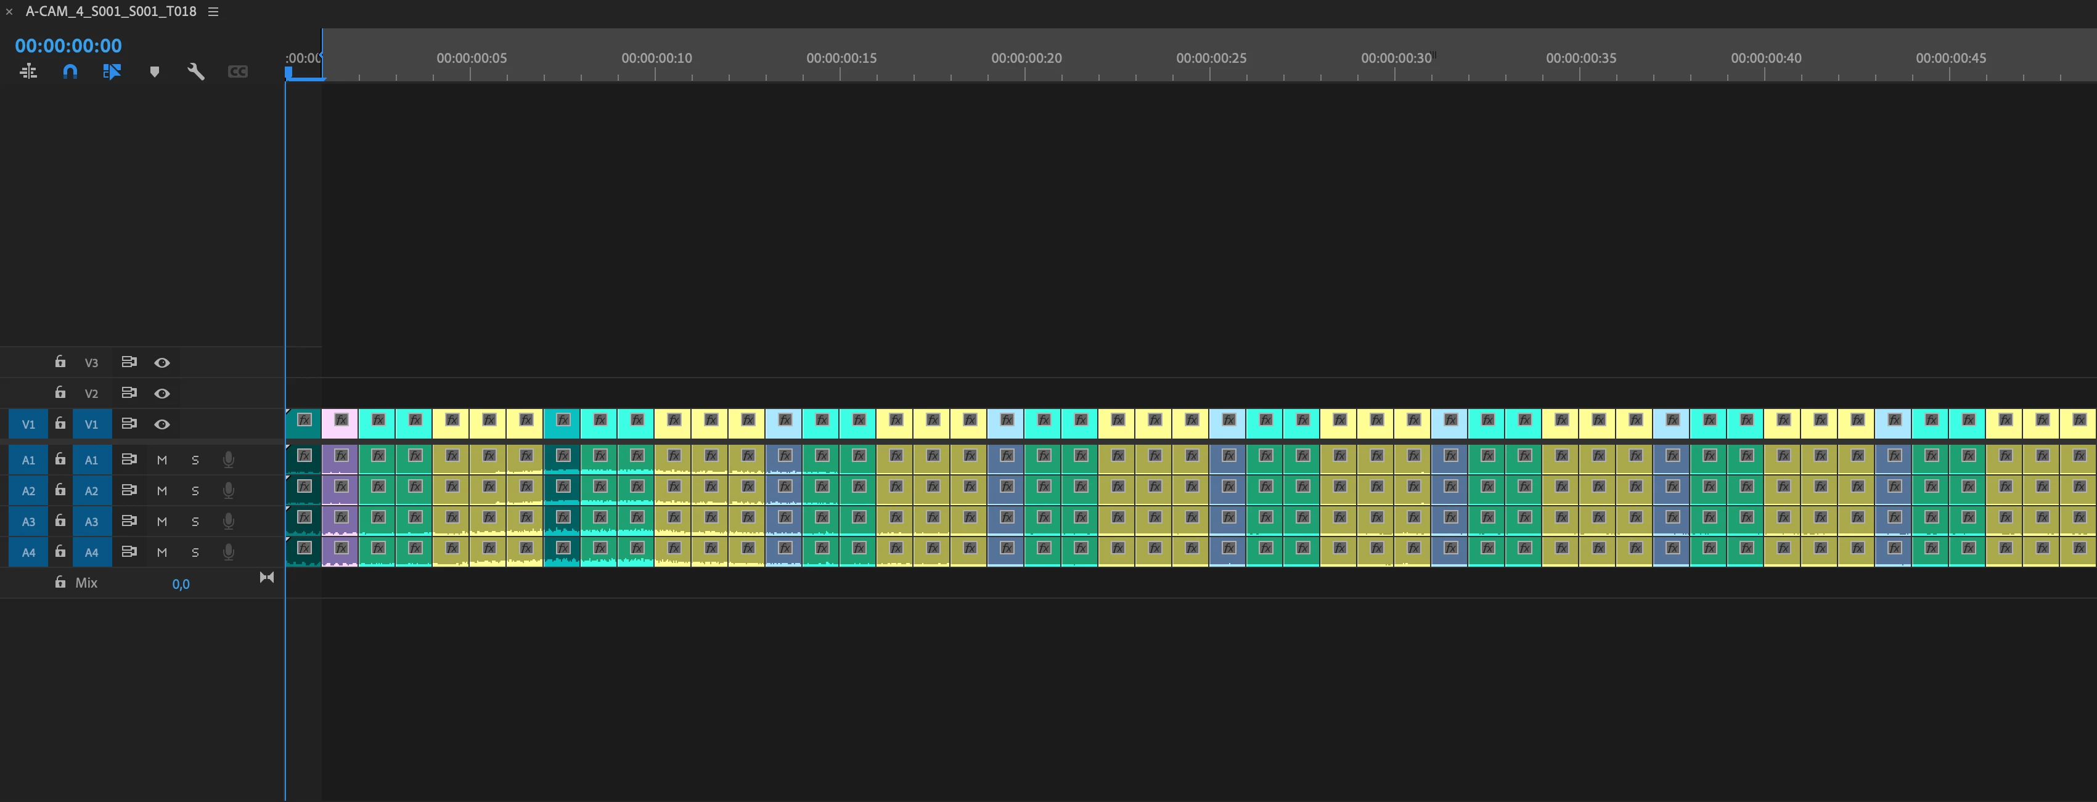Toggle the lock on track V3
Image resolution: width=2097 pixels, height=802 pixels.
pyautogui.click(x=60, y=362)
